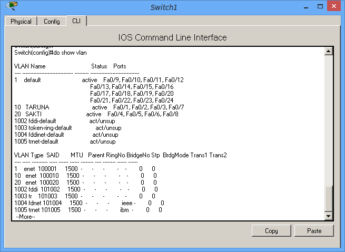Click the TARUNA VLAN name

37,107
